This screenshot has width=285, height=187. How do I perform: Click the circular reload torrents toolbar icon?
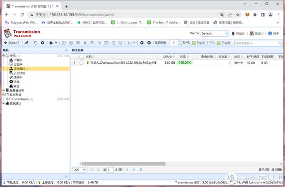click(x=36, y=43)
